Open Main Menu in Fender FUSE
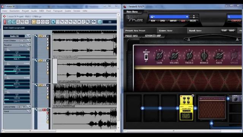This screenshot has height=137, width=243. 132,12
